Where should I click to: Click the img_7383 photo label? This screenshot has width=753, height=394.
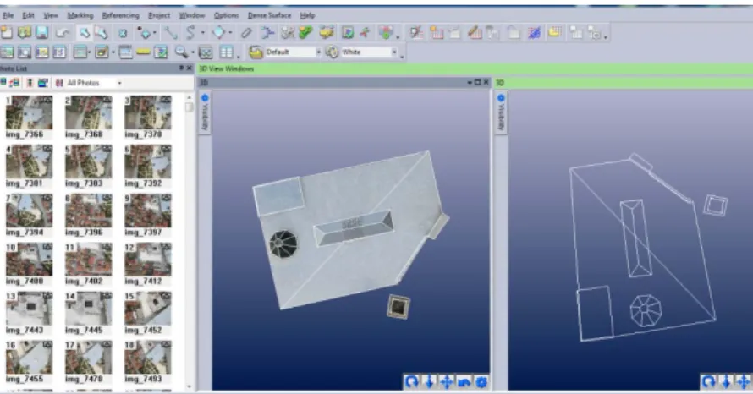tap(84, 183)
